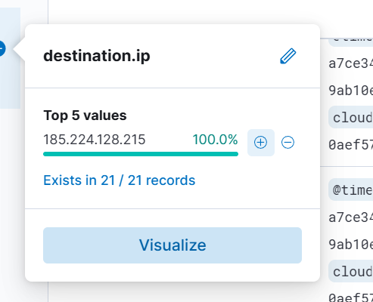Click the destination.ip popover title
373x302 pixels.
[x=97, y=56]
